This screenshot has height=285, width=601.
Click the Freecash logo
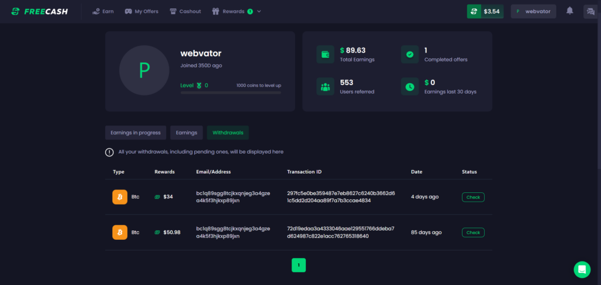point(39,12)
